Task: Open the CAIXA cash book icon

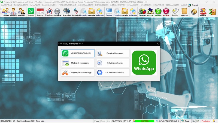Action: coord(150,12)
